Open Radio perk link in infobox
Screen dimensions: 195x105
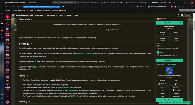[161, 52]
